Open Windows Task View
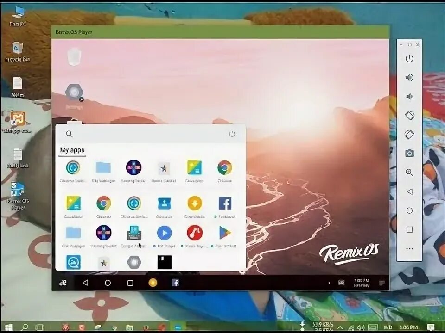The image size is (445, 333). coord(40,327)
